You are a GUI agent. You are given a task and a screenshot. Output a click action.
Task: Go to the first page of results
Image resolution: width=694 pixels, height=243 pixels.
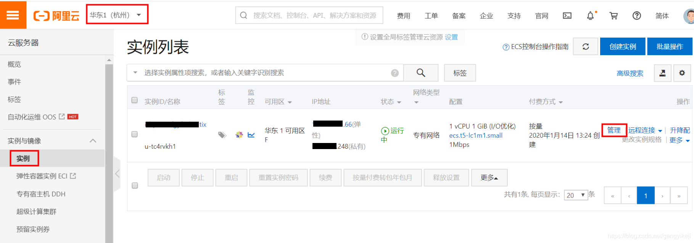(613, 195)
